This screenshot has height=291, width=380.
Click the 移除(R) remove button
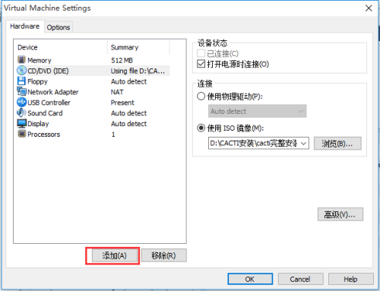[163, 255]
